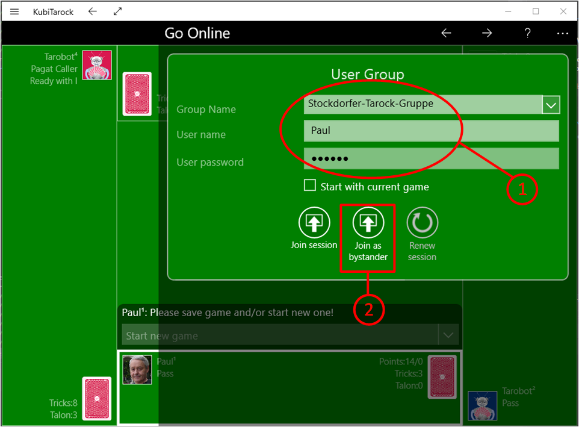The height and width of the screenshot is (427, 579).
Task: Select the Group Name combo box field
Action: (x=423, y=104)
